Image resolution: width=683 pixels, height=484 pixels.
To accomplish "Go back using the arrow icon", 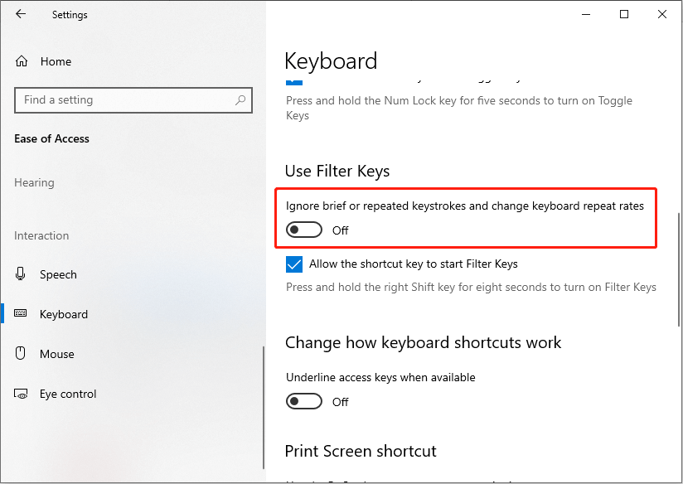I will click(21, 14).
